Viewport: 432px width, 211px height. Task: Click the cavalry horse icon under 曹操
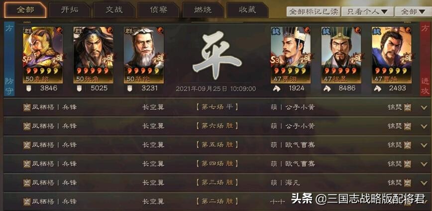(377, 88)
